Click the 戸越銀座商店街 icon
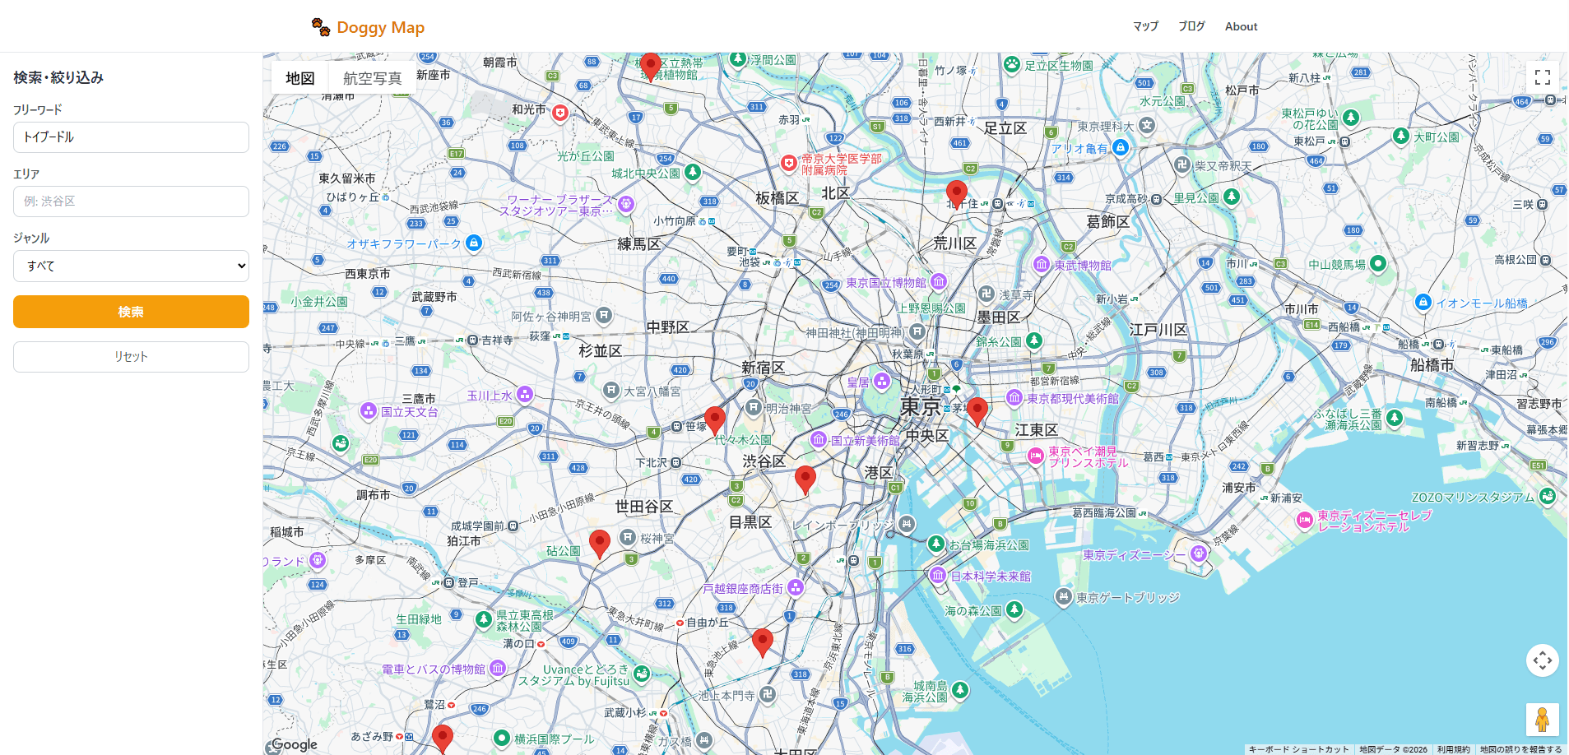 [x=795, y=587]
